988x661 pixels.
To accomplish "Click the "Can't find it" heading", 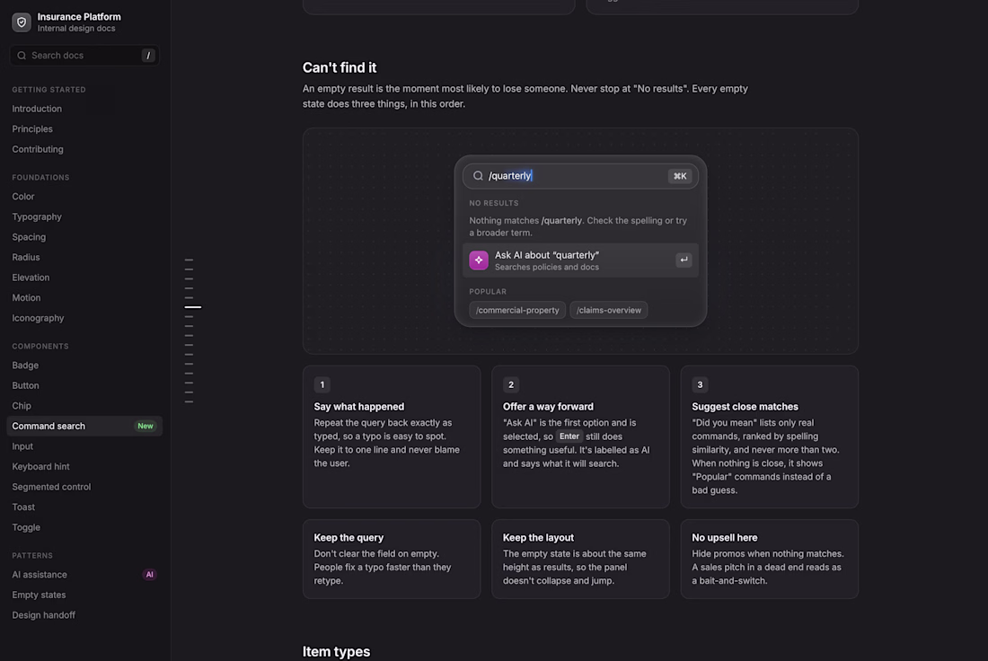I will [340, 67].
